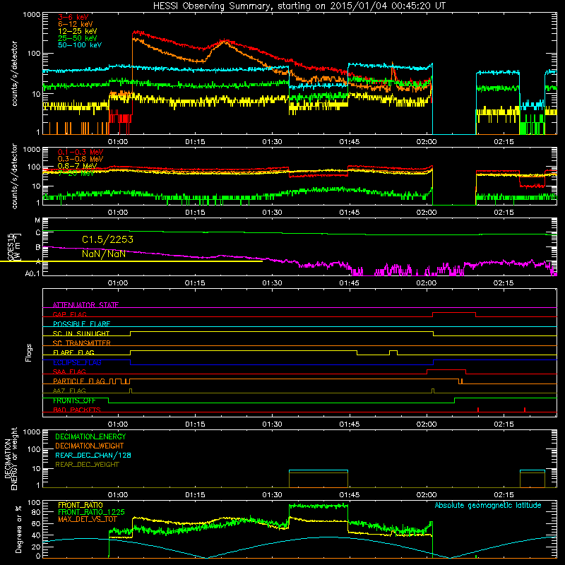The width and height of the screenshot is (565, 565).
Task: Select the SAA_FLAG label
Action: [69, 371]
